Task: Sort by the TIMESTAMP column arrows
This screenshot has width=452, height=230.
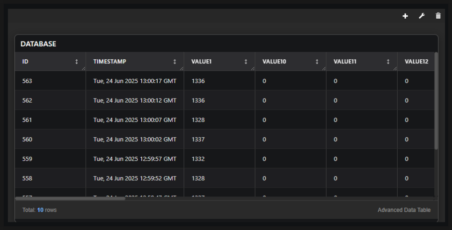Action: [x=175, y=62]
